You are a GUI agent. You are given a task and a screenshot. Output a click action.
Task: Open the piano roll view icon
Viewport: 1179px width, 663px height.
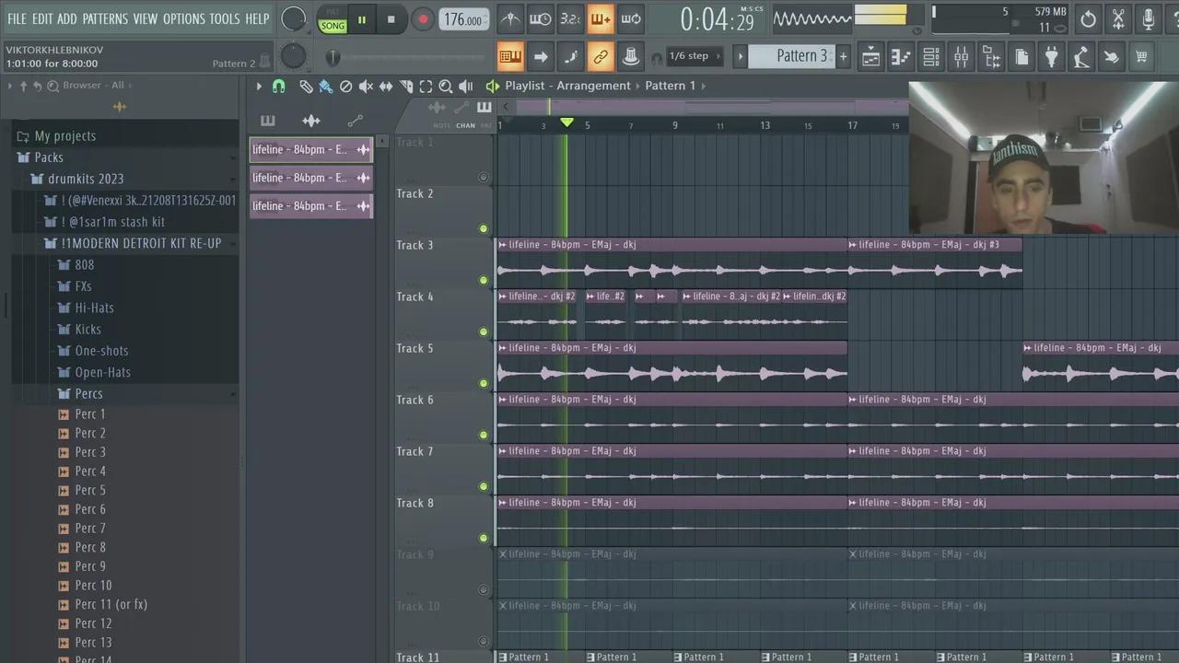901,57
